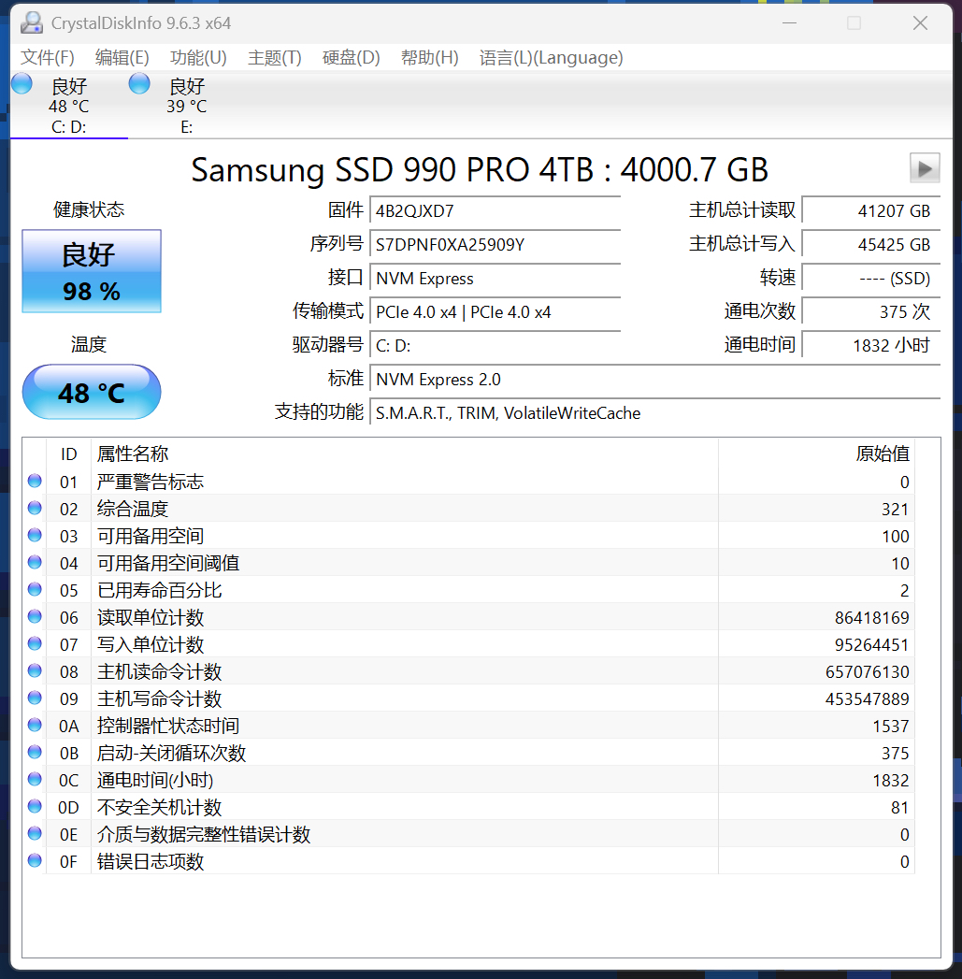Click the blue indicator above the C: D: drive label
962x979 pixels.
click(21, 82)
